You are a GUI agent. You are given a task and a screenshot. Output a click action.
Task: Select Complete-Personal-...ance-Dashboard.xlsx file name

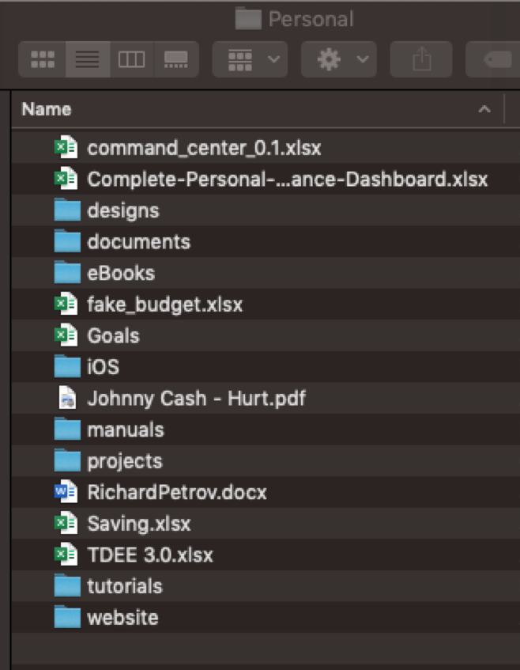[288, 179]
